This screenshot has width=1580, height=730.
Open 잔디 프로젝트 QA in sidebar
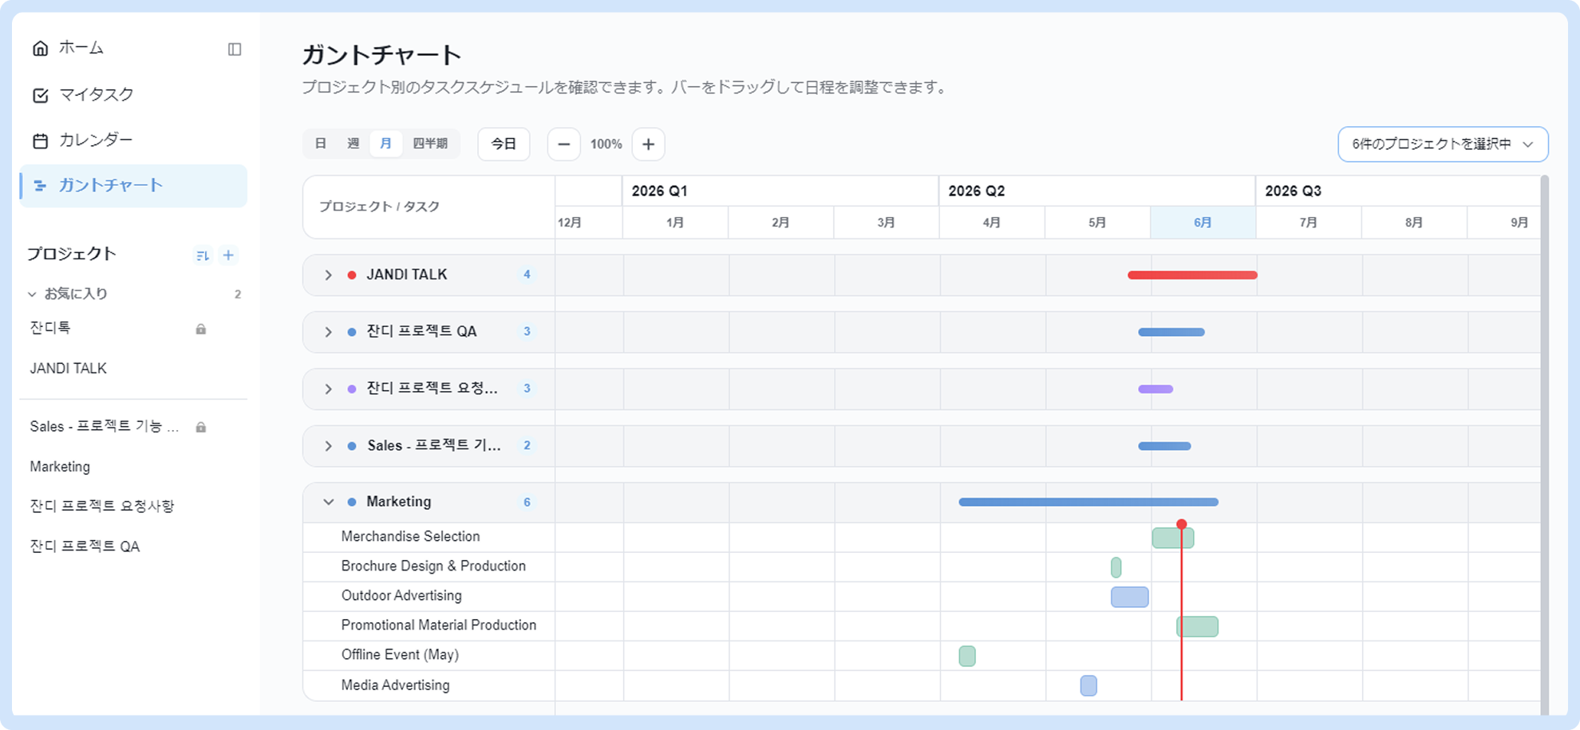tap(85, 547)
